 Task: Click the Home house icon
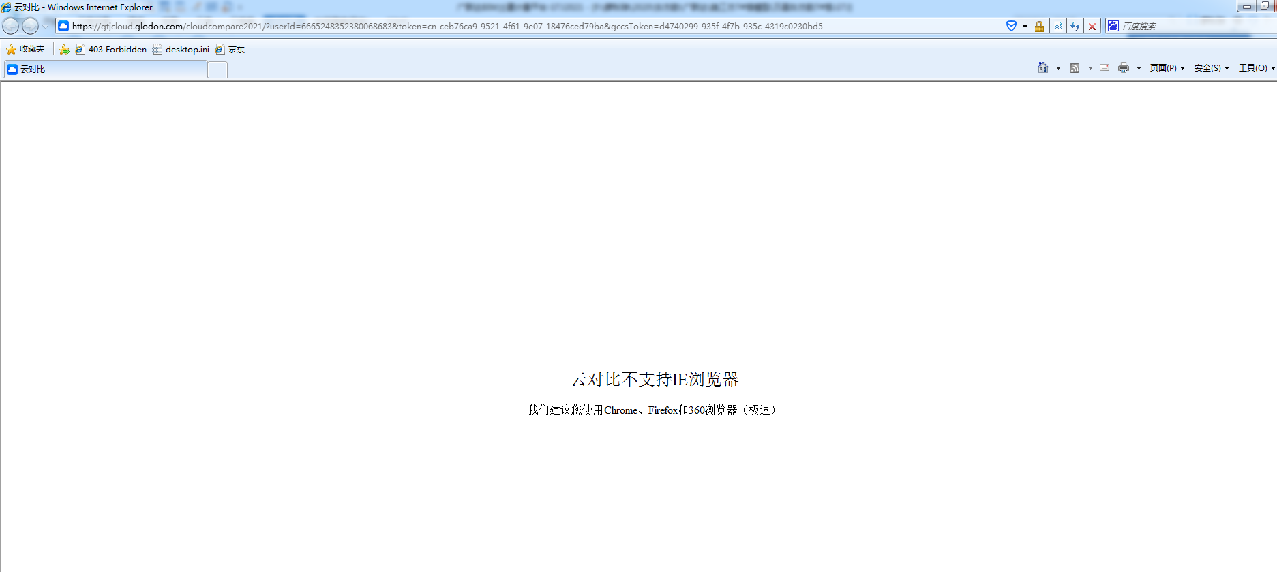1043,67
